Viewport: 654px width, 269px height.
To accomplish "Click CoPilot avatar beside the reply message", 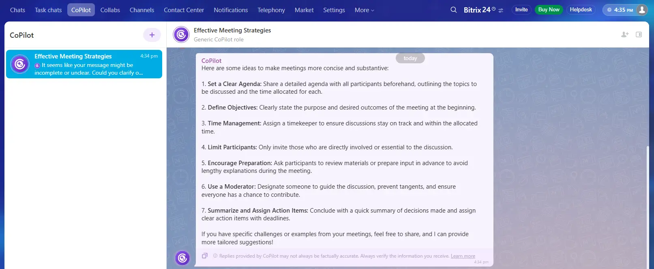I will tap(182, 258).
